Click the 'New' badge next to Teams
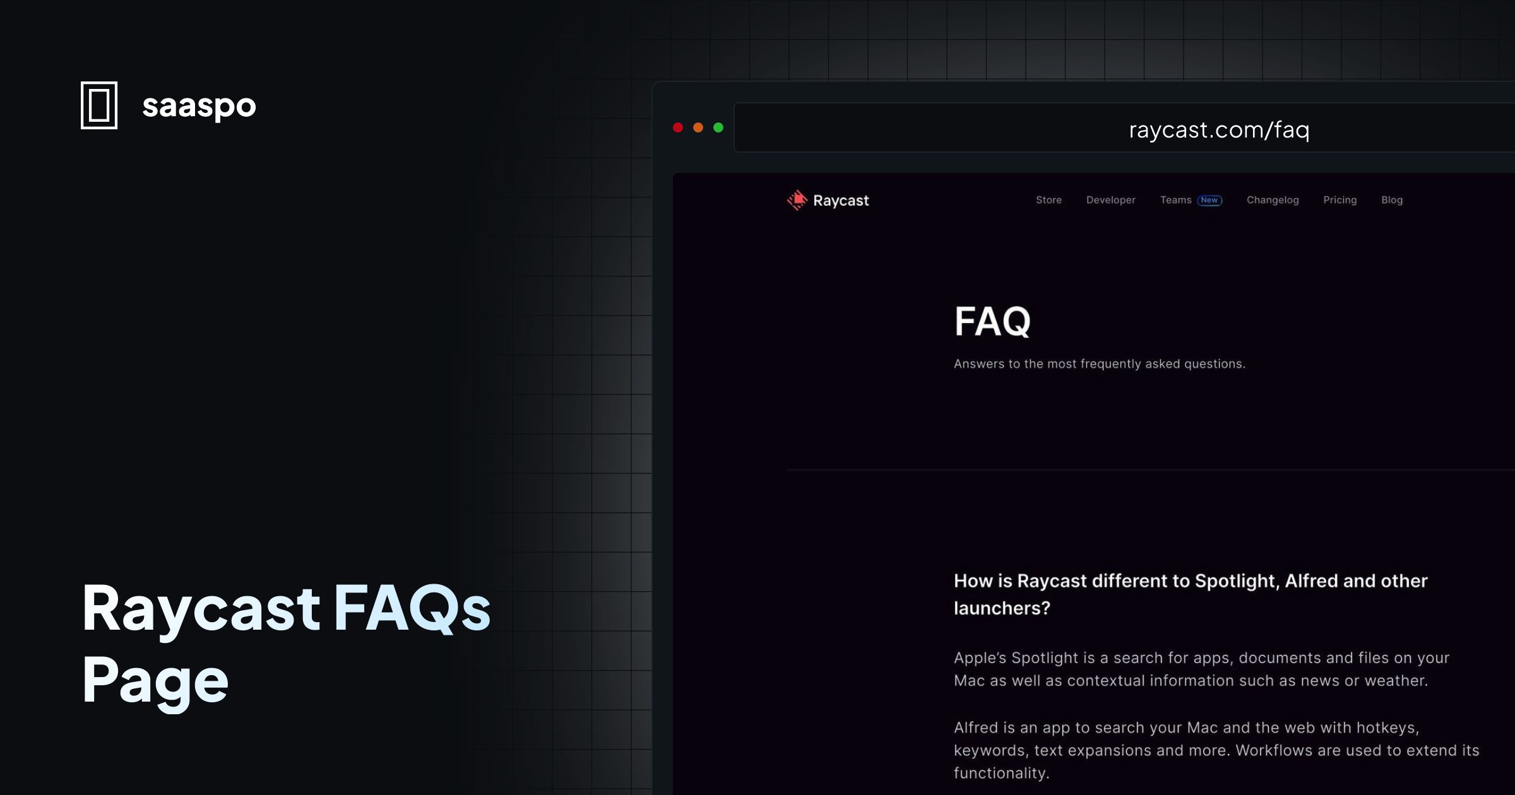The width and height of the screenshot is (1515, 795). click(x=1209, y=200)
